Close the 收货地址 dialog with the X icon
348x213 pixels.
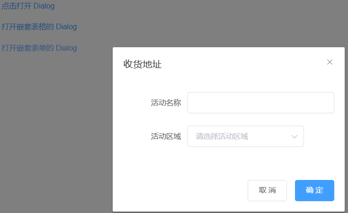[x=330, y=62]
